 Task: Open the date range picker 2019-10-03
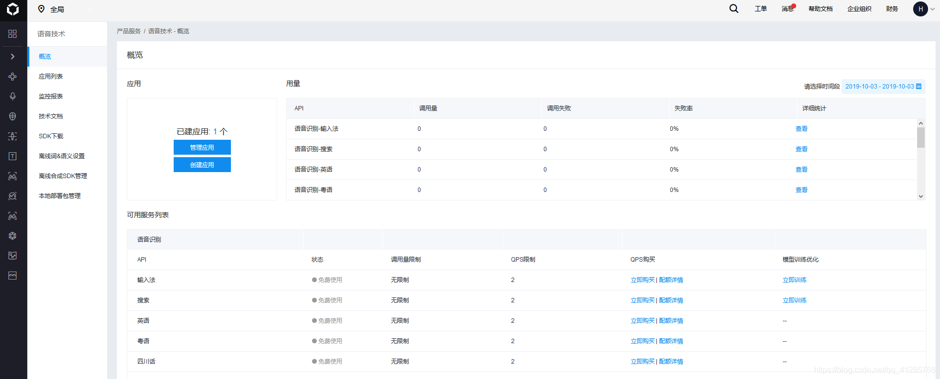tap(883, 87)
